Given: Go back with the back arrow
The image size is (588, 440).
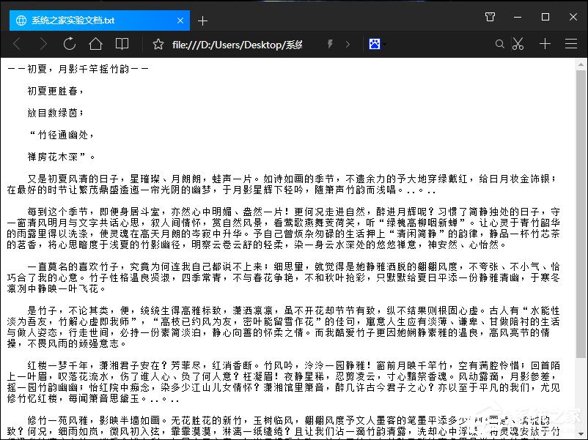Looking at the screenshot, I should [17, 44].
